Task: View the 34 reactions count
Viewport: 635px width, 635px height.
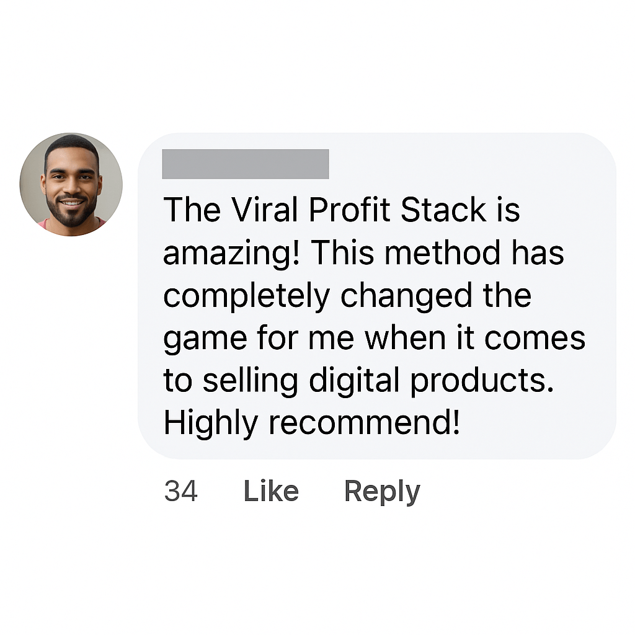Action: (x=180, y=491)
